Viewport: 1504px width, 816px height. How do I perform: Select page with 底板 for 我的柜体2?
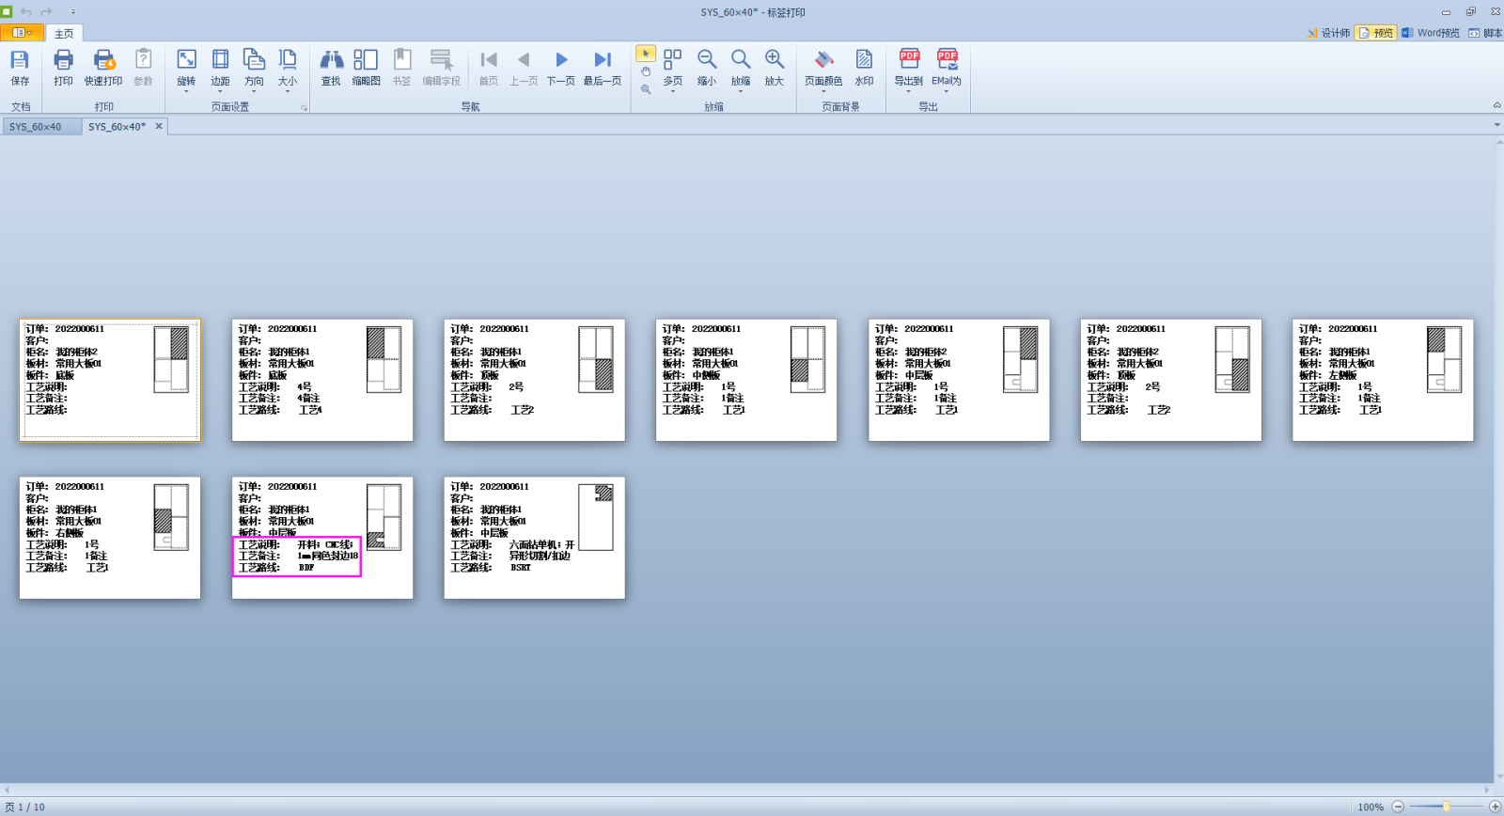[110, 380]
